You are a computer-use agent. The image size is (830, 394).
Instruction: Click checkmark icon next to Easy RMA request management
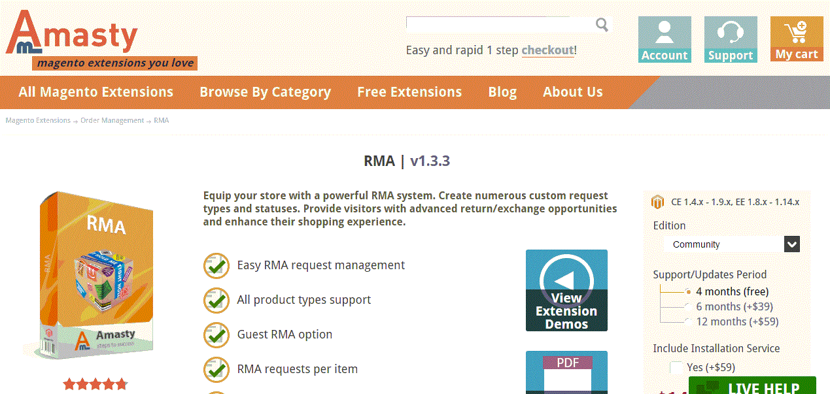point(216,266)
